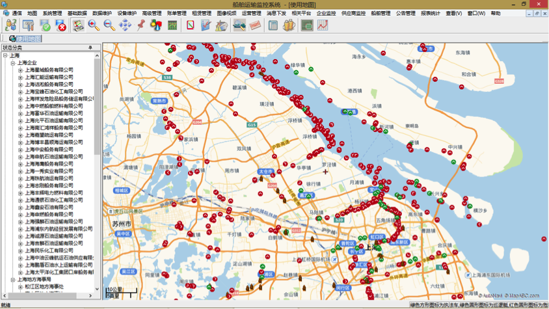This screenshot has width=549, height=309.
Task: Click tree panel scroll up arrow
Action: (x=97, y=55)
